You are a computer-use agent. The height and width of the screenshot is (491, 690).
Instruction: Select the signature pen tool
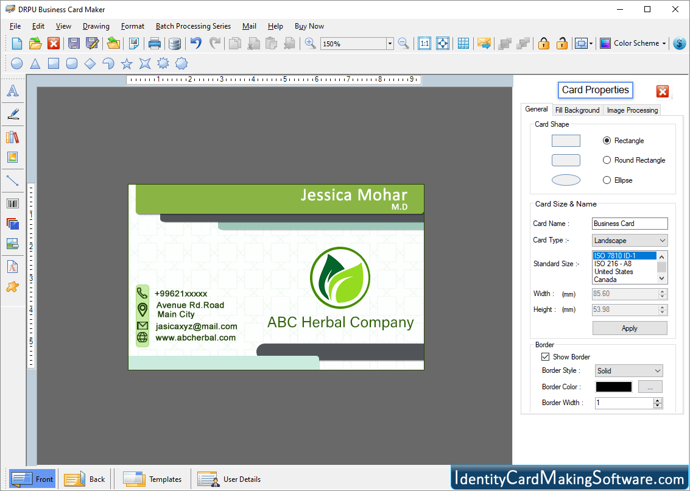pyautogui.click(x=13, y=114)
